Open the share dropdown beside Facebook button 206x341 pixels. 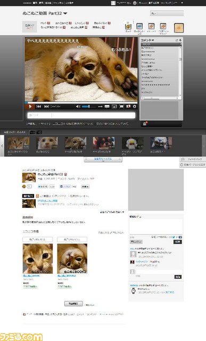[x=85, y=186]
